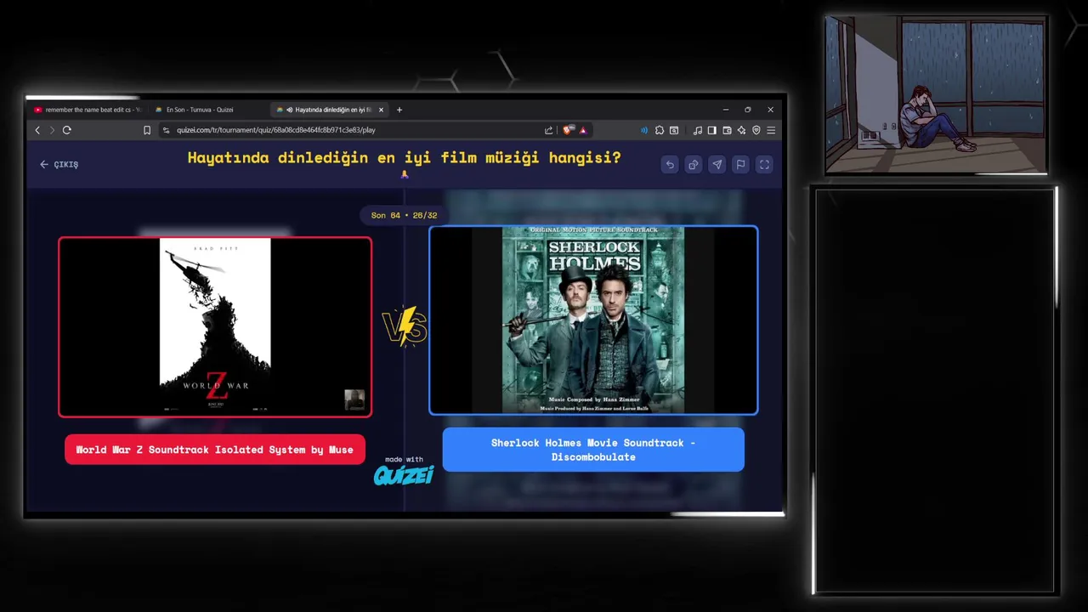Open the browser hamburger menu

[x=771, y=130]
